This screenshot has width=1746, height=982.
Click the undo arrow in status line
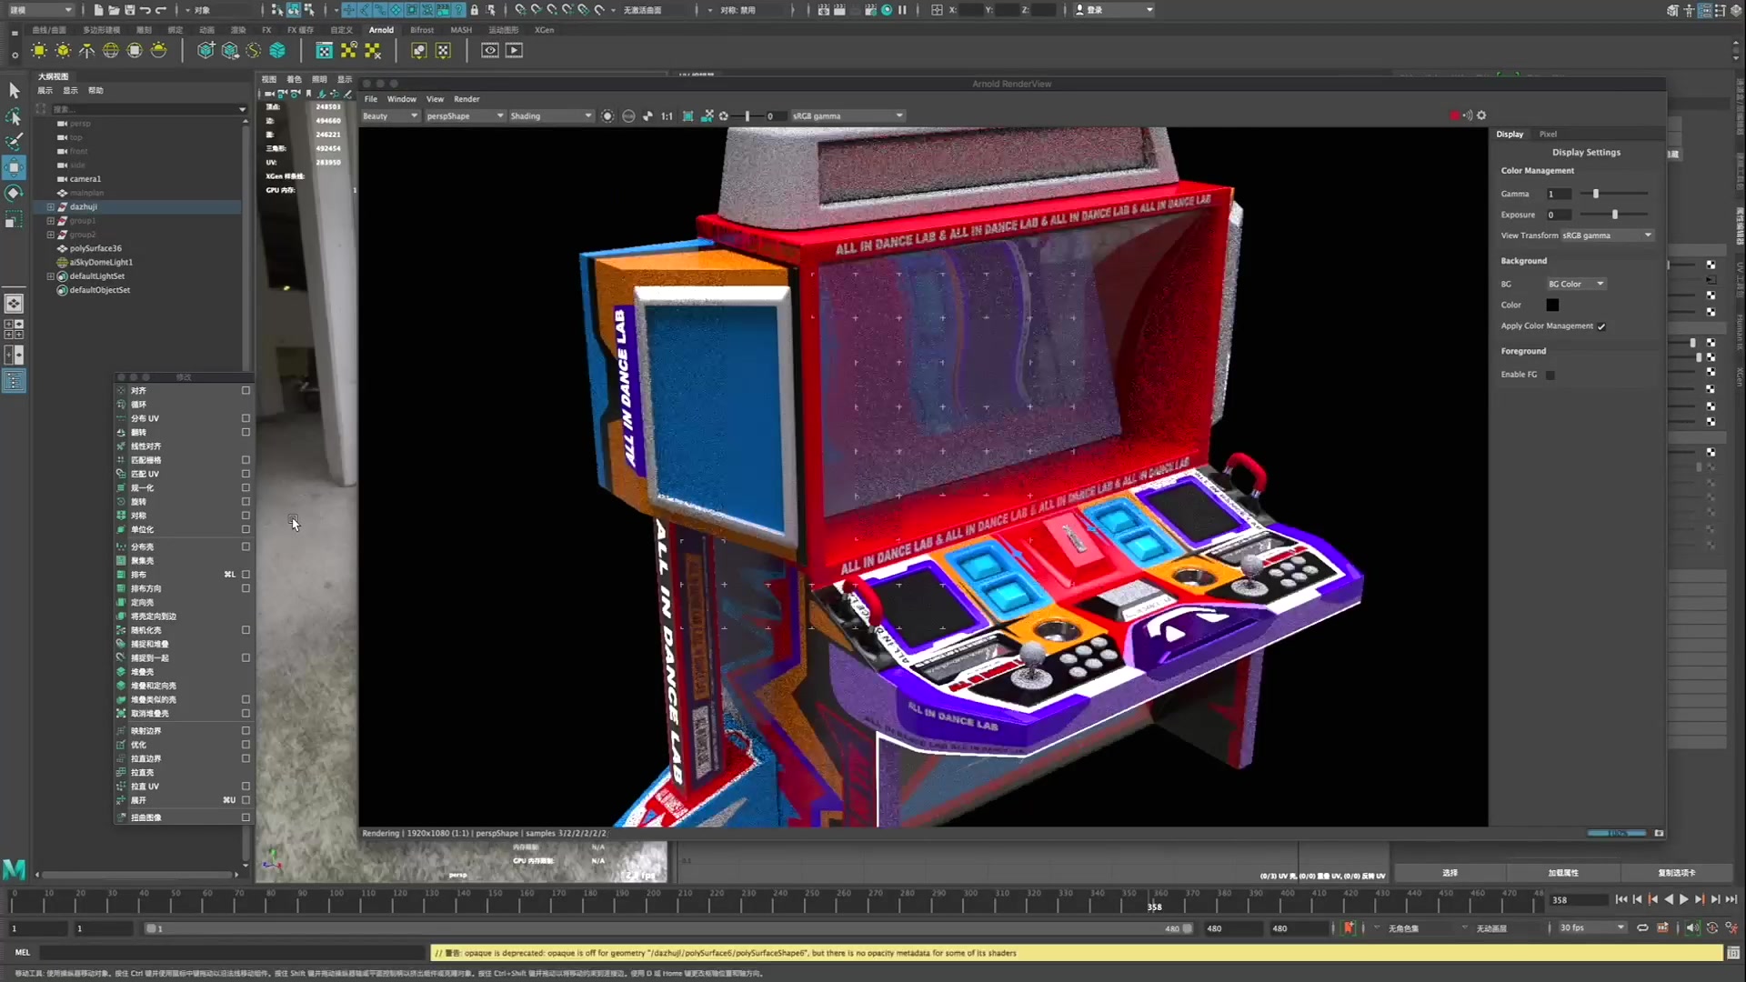(x=145, y=10)
